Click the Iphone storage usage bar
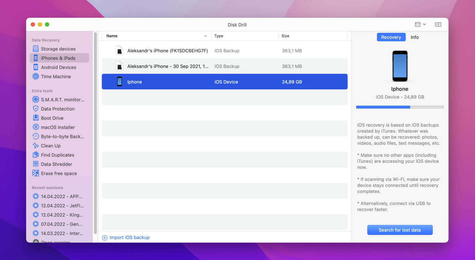 click(400, 107)
